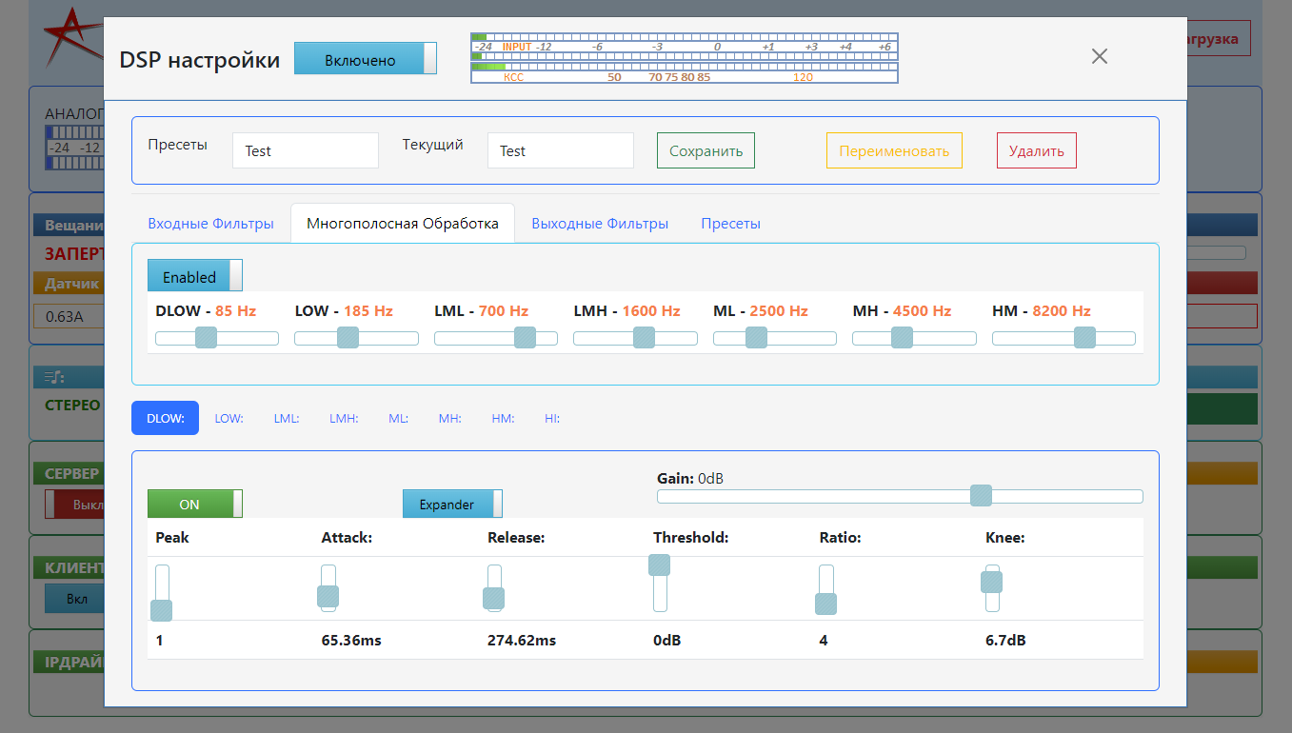Click the Текущий preset name field
This screenshot has width=1292, height=733.
pos(560,150)
